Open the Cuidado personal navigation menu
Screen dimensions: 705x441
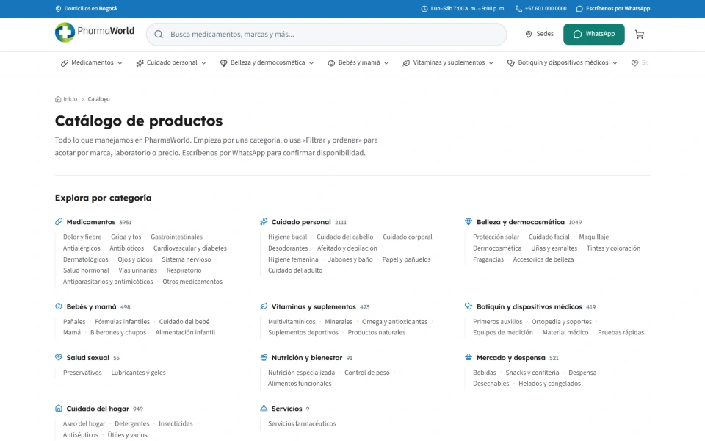pos(171,63)
